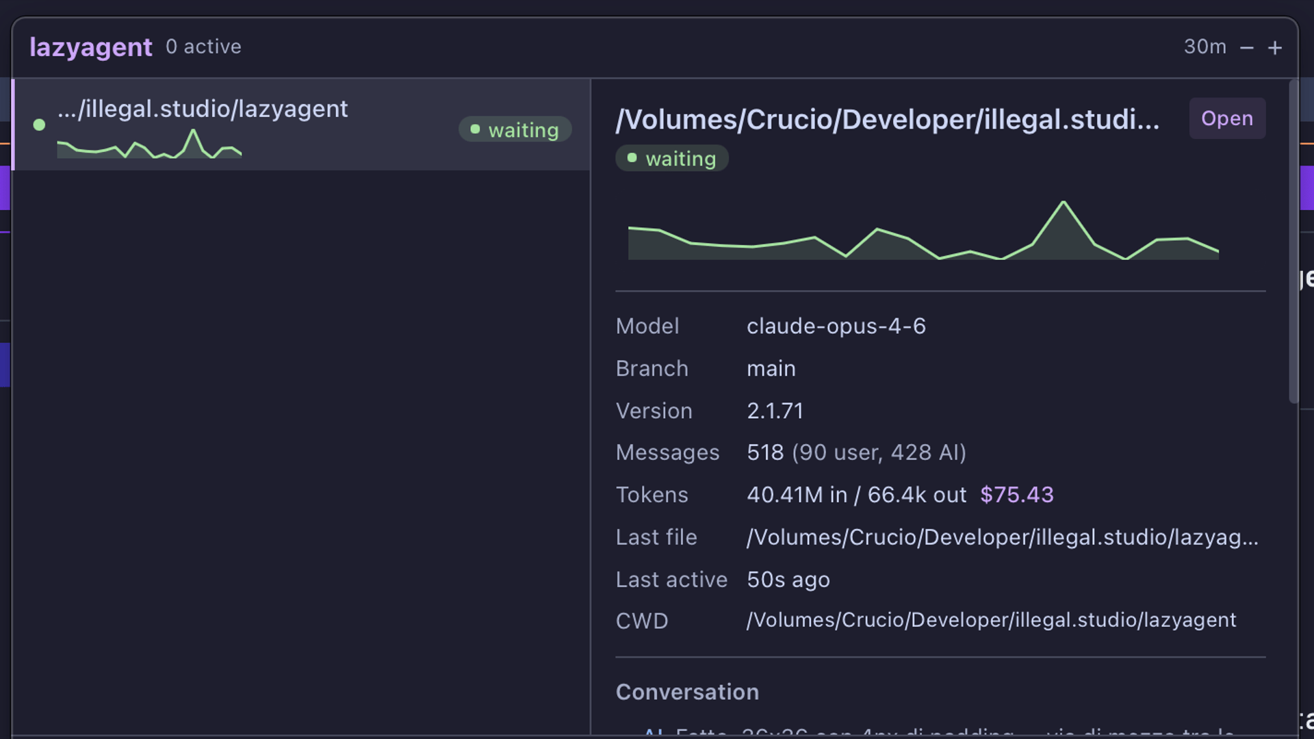Click the $75.43 cost value
Screen dimensions: 1314x739
click(x=1016, y=495)
